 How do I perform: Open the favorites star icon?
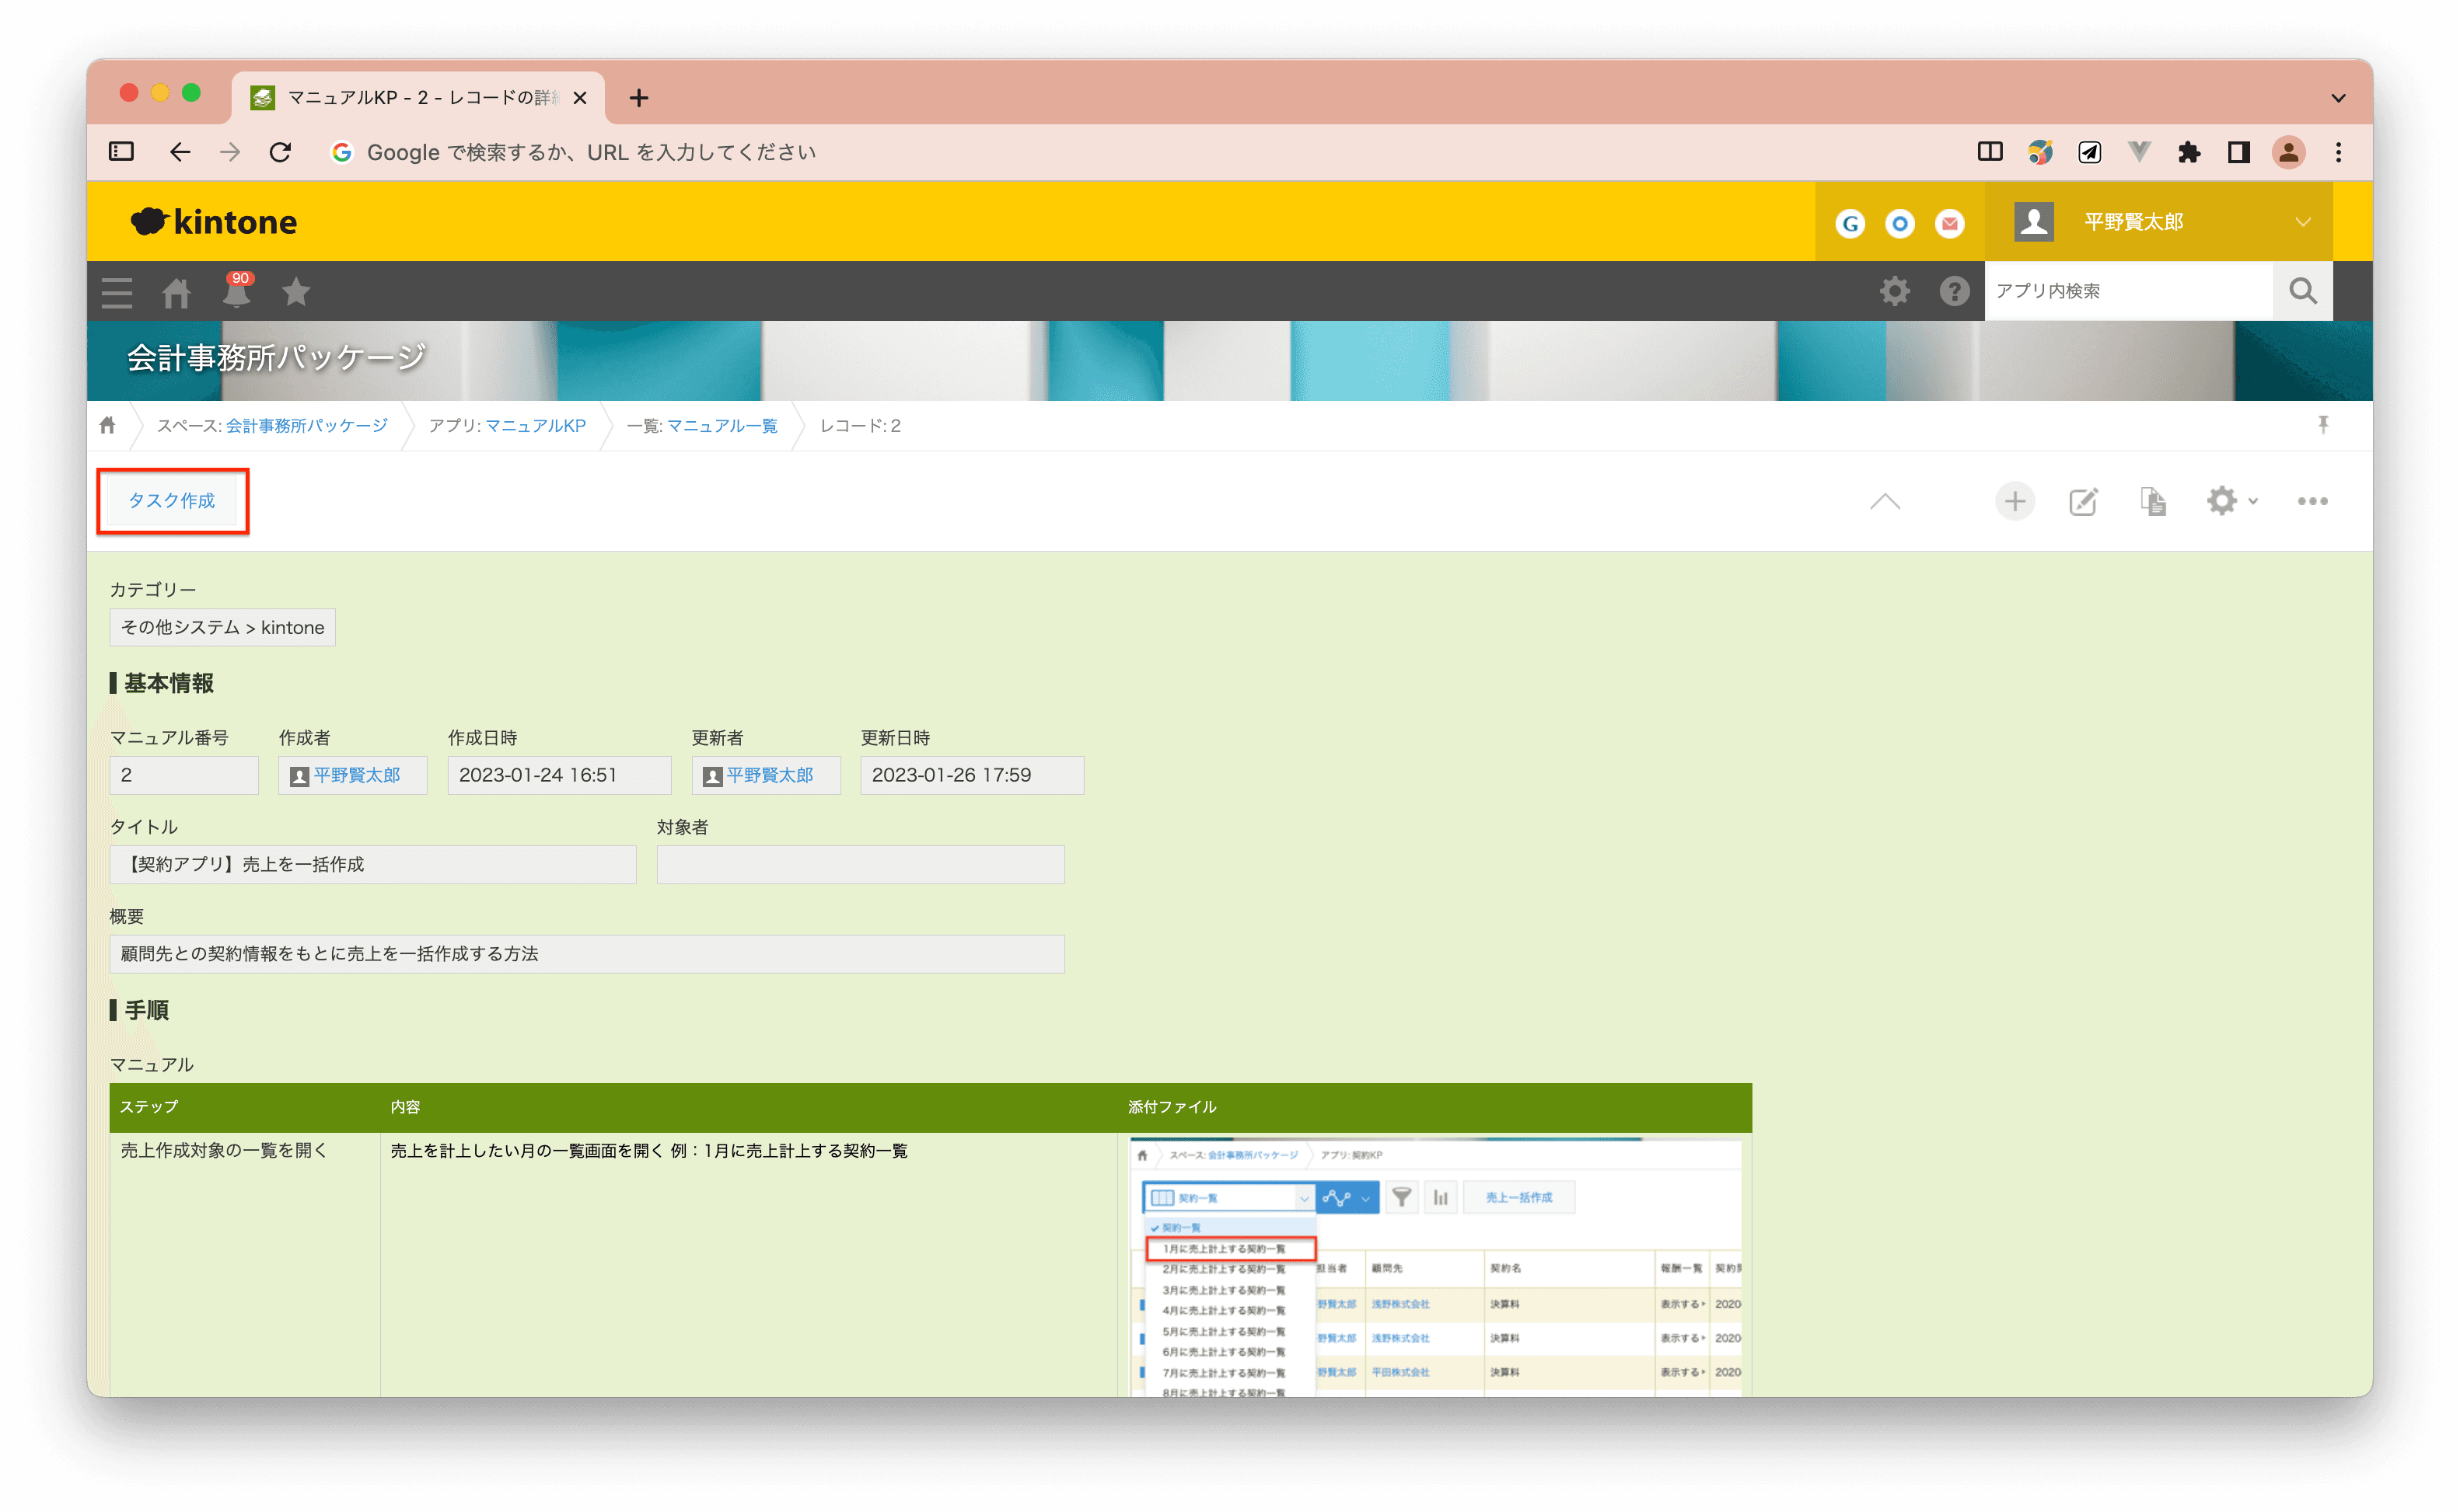[x=296, y=292]
